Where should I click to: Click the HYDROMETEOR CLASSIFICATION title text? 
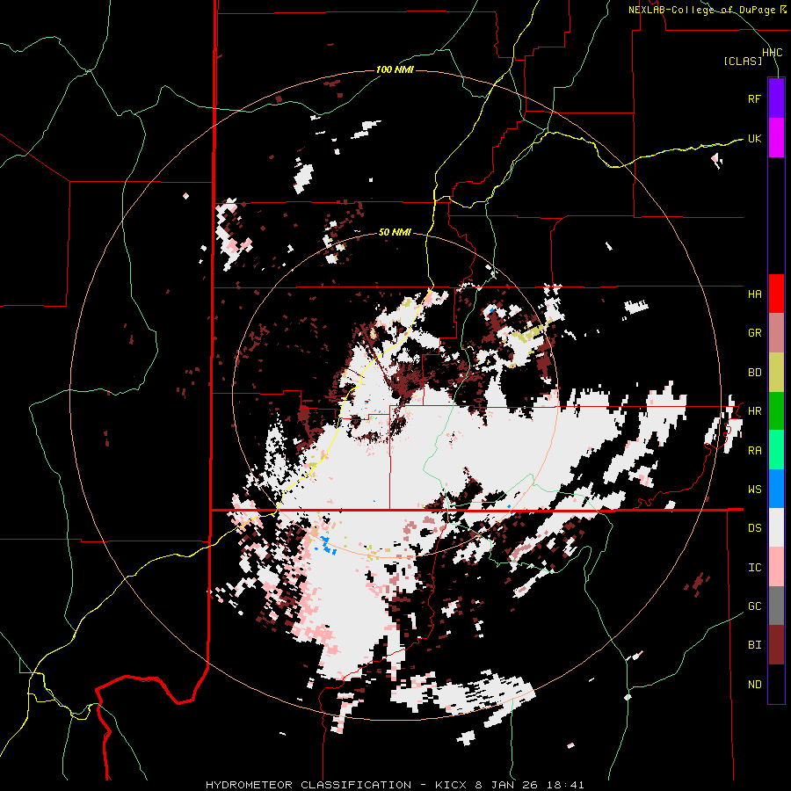[x=308, y=785]
